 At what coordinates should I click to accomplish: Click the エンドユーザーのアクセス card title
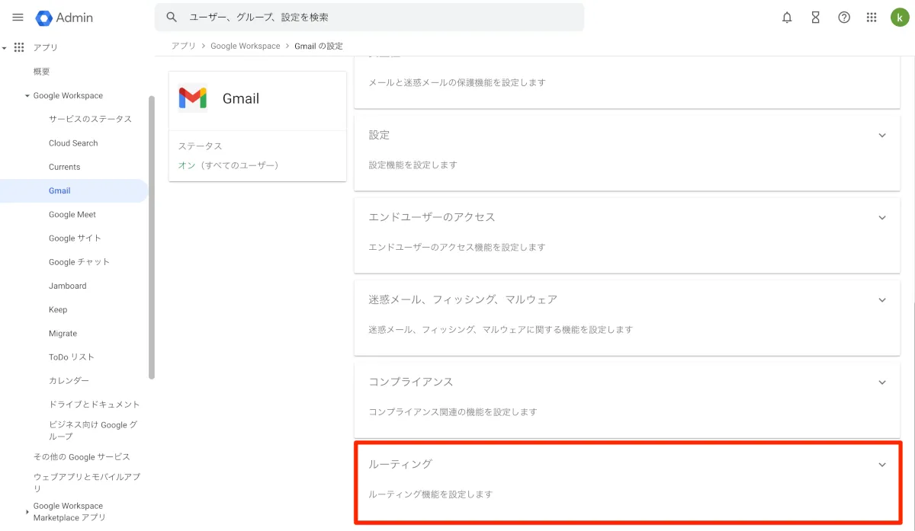tap(432, 217)
